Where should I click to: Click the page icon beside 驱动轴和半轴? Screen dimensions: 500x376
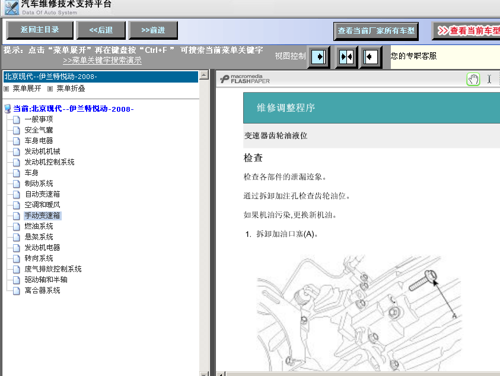coord(16,280)
